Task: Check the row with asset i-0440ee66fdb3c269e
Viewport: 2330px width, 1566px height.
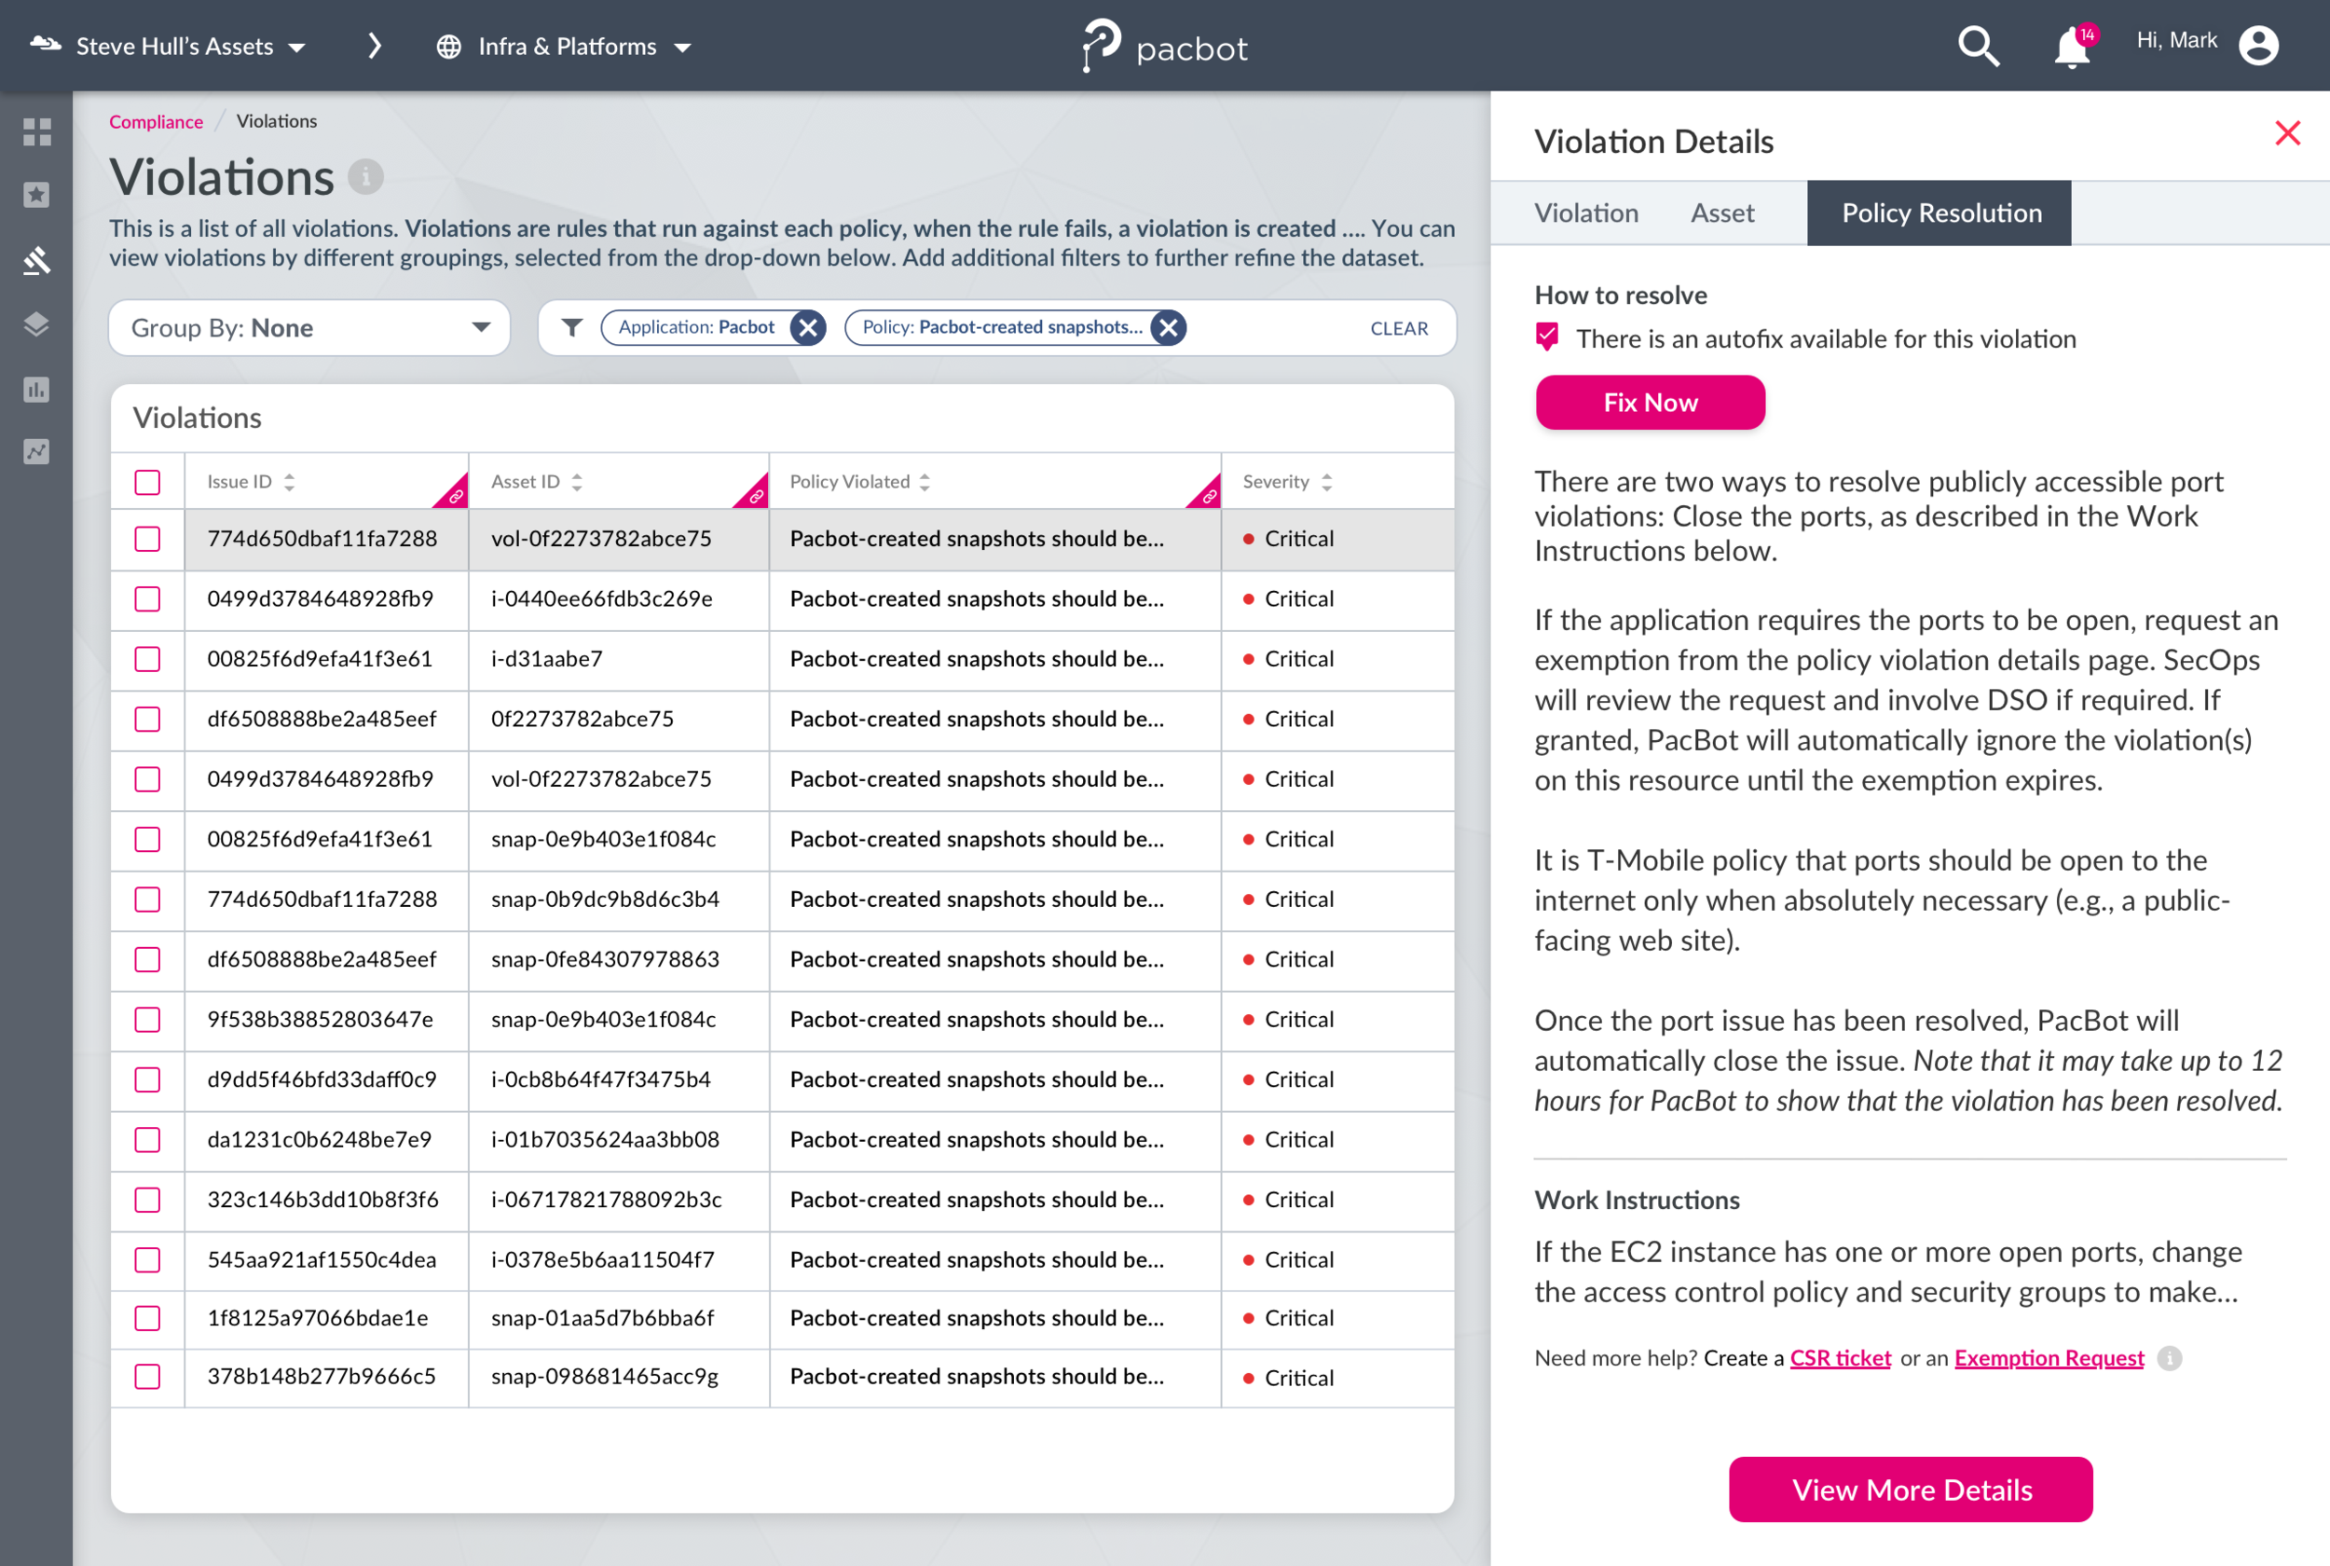Action: coord(148,599)
